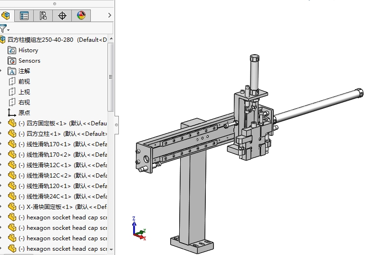This screenshot has width=367, height=255.
Task: Switch to the PropertyManager tab
Action: [x=24, y=16]
